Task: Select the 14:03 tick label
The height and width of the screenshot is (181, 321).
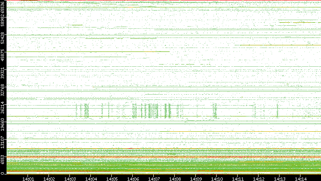Action: pyautogui.click(x=70, y=178)
